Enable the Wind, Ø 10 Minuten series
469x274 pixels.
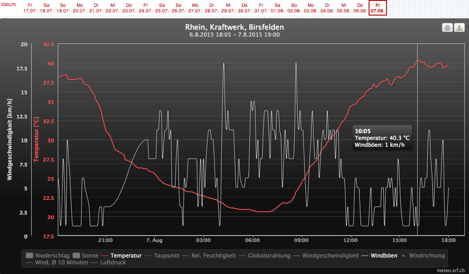(57, 263)
